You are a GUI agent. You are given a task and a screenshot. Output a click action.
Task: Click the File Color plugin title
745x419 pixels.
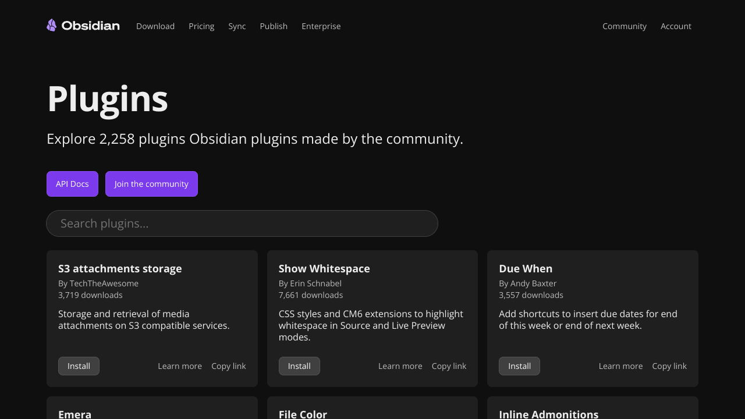click(303, 414)
